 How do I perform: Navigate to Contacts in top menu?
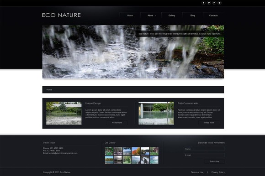click(213, 16)
